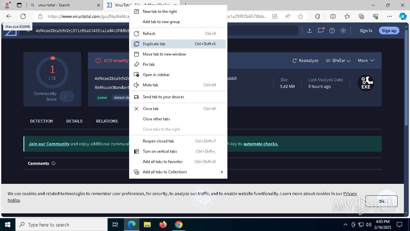Open tab actions menu icon
Image resolution: width=410 pixels, height=231 pixels.
pos(19,5)
